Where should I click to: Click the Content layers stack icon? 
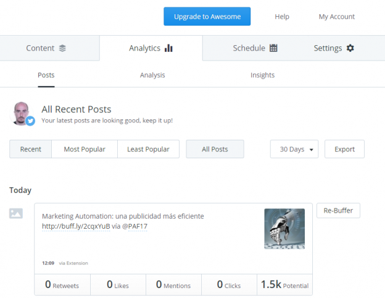click(x=62, y=48)
